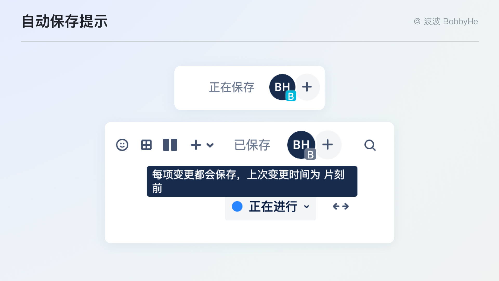Toggle page width with arrows icon
Screen dimensions: 499x281
pos(341,206)
